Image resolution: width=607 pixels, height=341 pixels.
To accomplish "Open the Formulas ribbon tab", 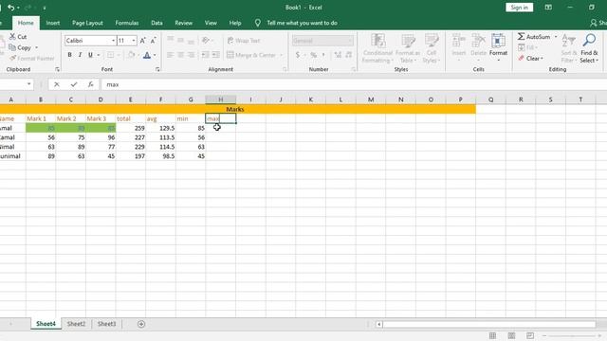I will pos(127,23).
